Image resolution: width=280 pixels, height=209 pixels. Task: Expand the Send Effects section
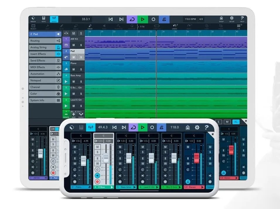(x=45, y=61)
